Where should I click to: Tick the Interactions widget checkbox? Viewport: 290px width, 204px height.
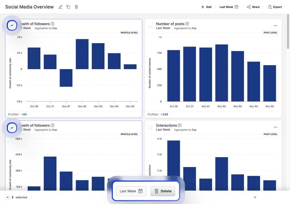[x=150, y=127]
